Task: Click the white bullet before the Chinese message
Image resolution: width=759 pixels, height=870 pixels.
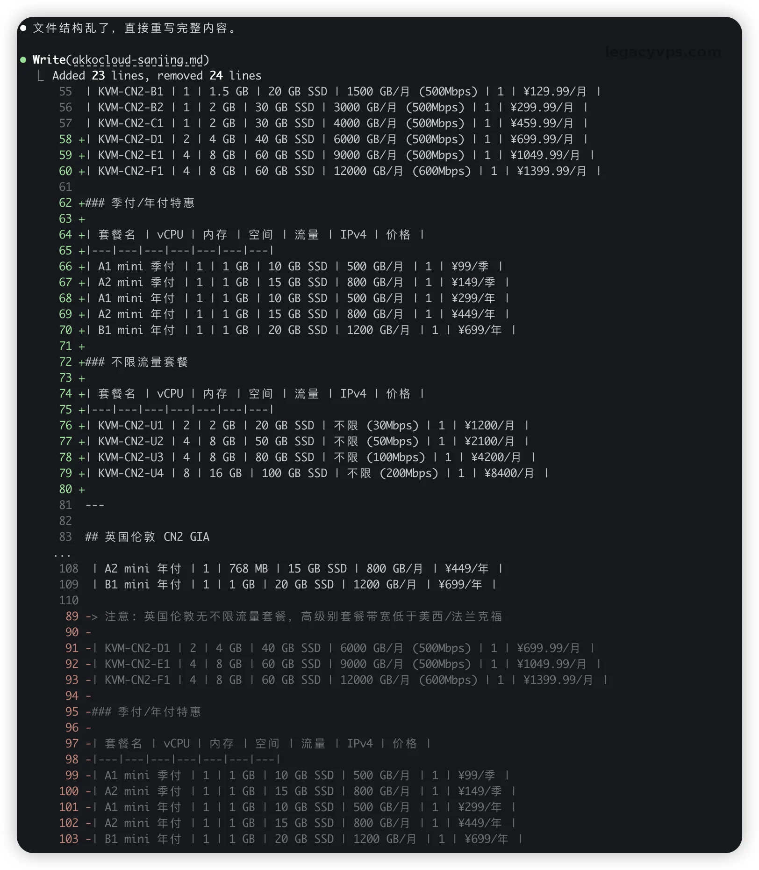Action: (x=23, y=28)
